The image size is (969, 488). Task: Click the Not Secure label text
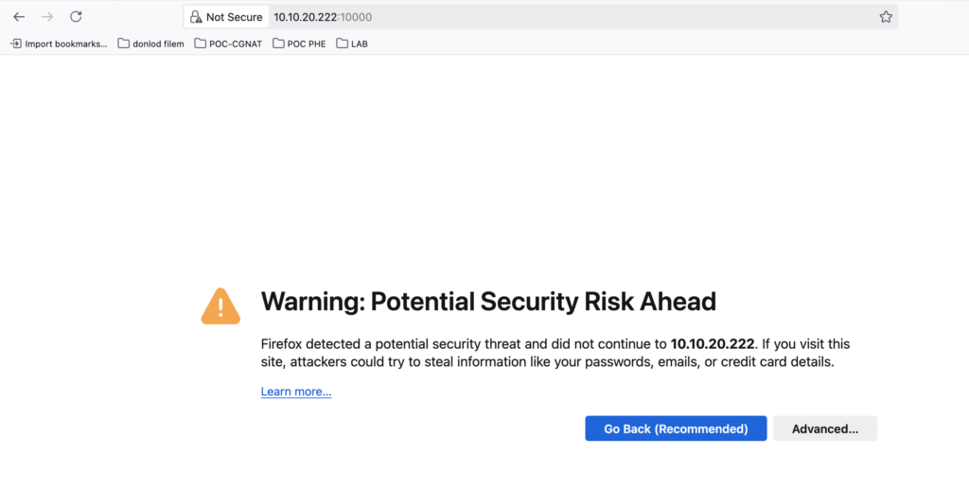pos(235,17)
